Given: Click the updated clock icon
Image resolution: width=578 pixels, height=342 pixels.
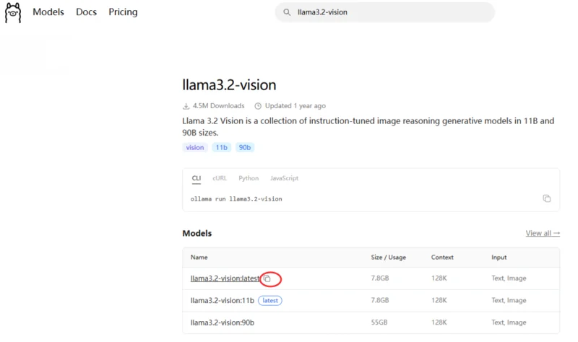Looking at the screenshot, I should click(258, 106).
